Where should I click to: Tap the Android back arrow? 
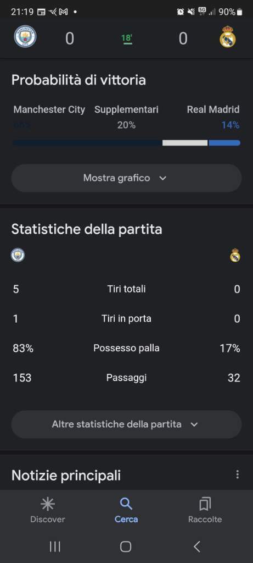pos(196,547)
